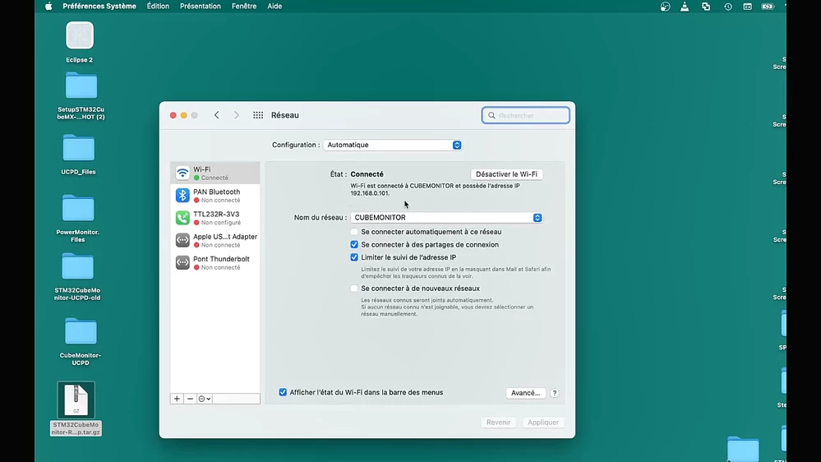Select the Wi-Fi Connecté row label
The image size is (821, 462).
click(215, 173)
